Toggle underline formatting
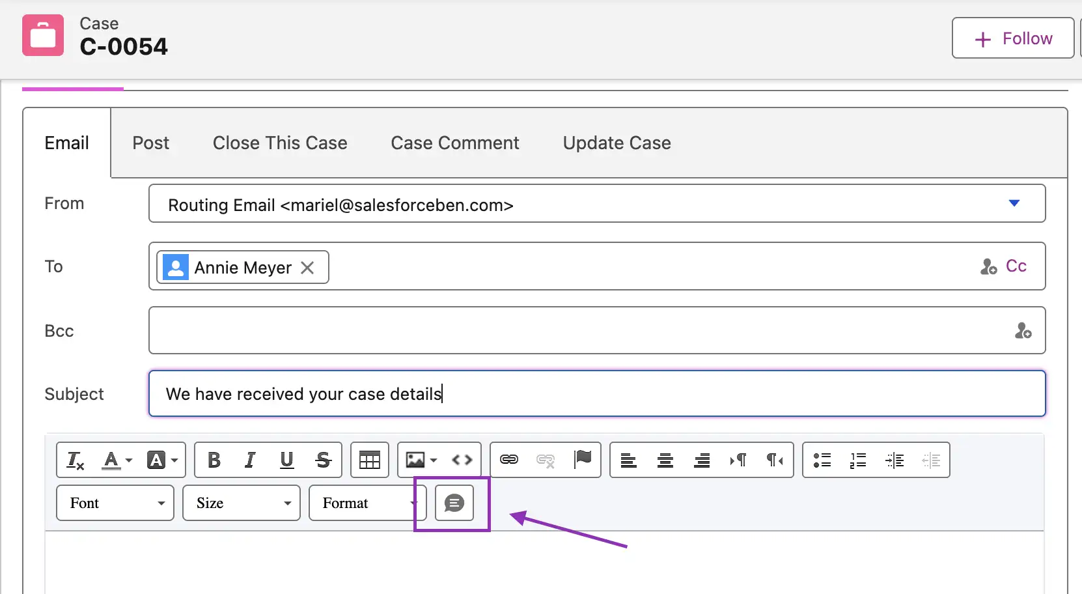The width and height of the screenshot is (1082, 594). tap(286, 460)
